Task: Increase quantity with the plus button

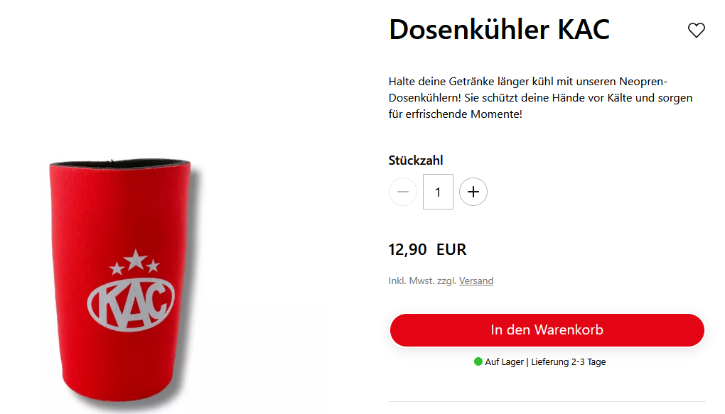Action: point(473,192)
